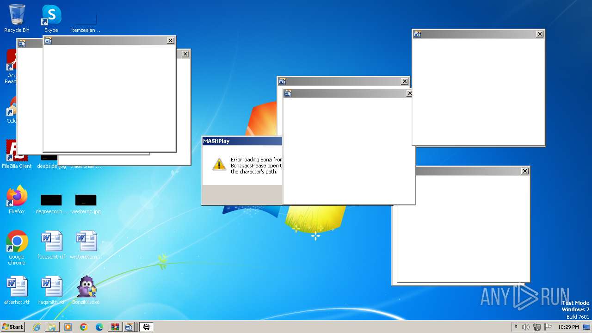The height and width of the screenshot is (333, 592).
Task: Switch to the WinRAR taskbar button
Action: 115,327
